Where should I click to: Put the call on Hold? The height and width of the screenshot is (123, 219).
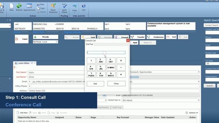click(88, 37)
